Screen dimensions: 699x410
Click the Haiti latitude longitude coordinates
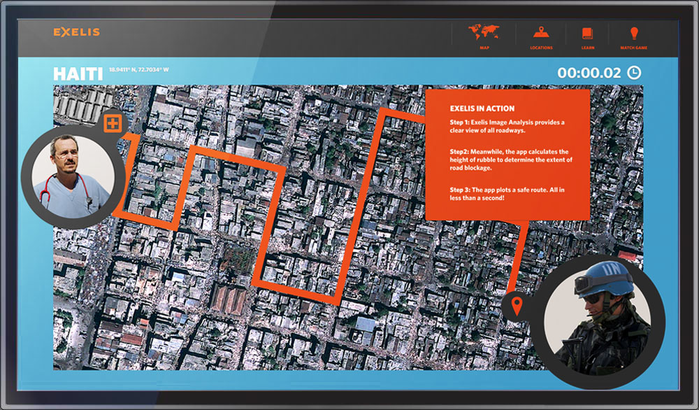point(139,70)
